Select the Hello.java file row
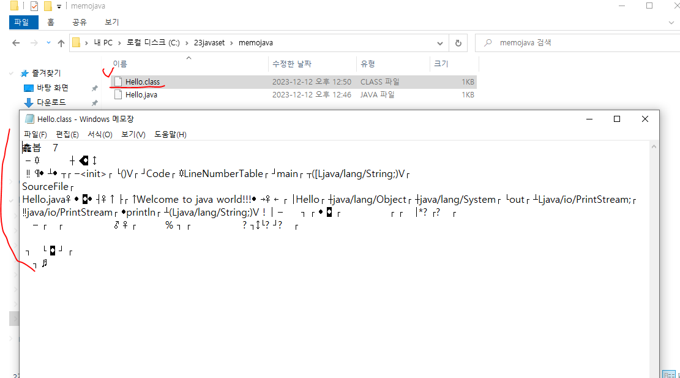680x378 pixels. [294, 94]
